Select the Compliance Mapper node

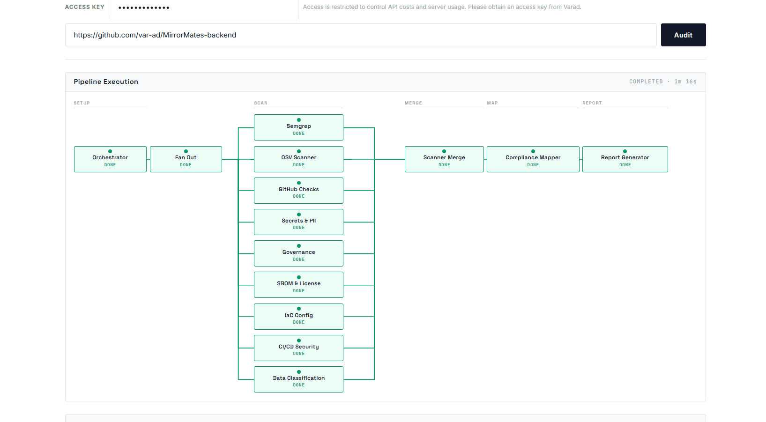pyautogui.click(x=533, y=159)
